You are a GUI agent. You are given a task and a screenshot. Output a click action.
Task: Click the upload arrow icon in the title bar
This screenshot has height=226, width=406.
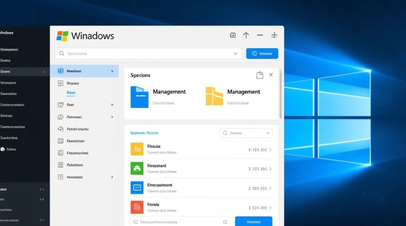point(246,35)
